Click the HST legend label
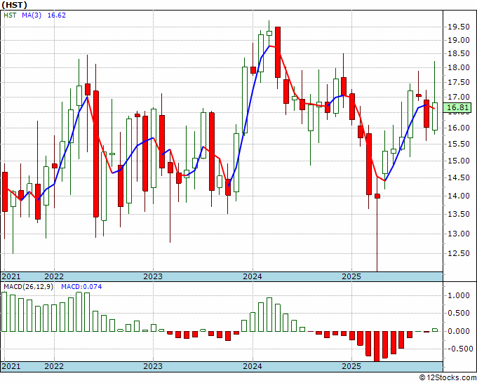The width and height of the screenshot is (477, 383). tap(10, 15)
